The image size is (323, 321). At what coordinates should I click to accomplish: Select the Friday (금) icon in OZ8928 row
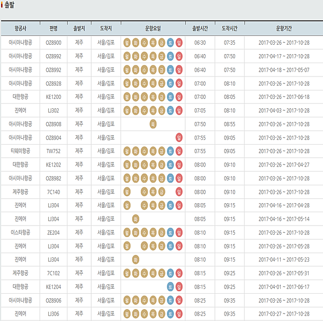(x=161, y=83)
